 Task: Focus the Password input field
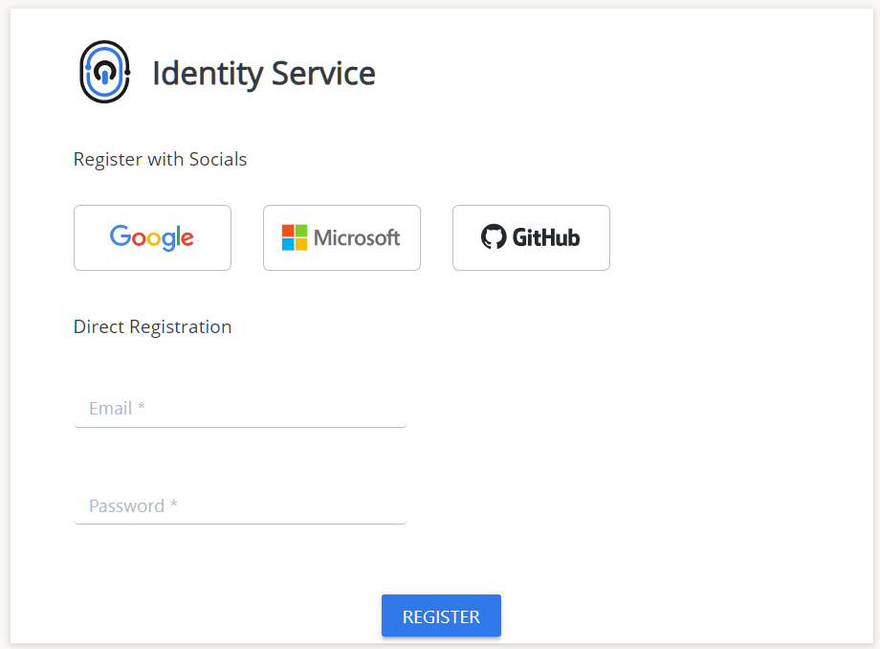point(240,506)
